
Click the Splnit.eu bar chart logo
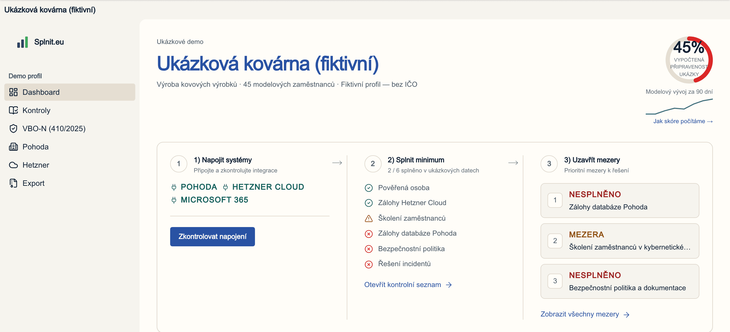click(22, 42)
